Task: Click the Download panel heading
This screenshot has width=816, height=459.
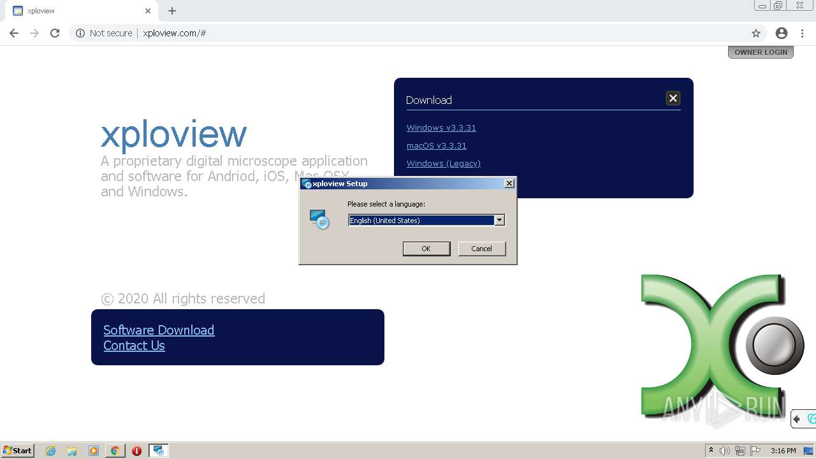Action: [x=429, y=100]
